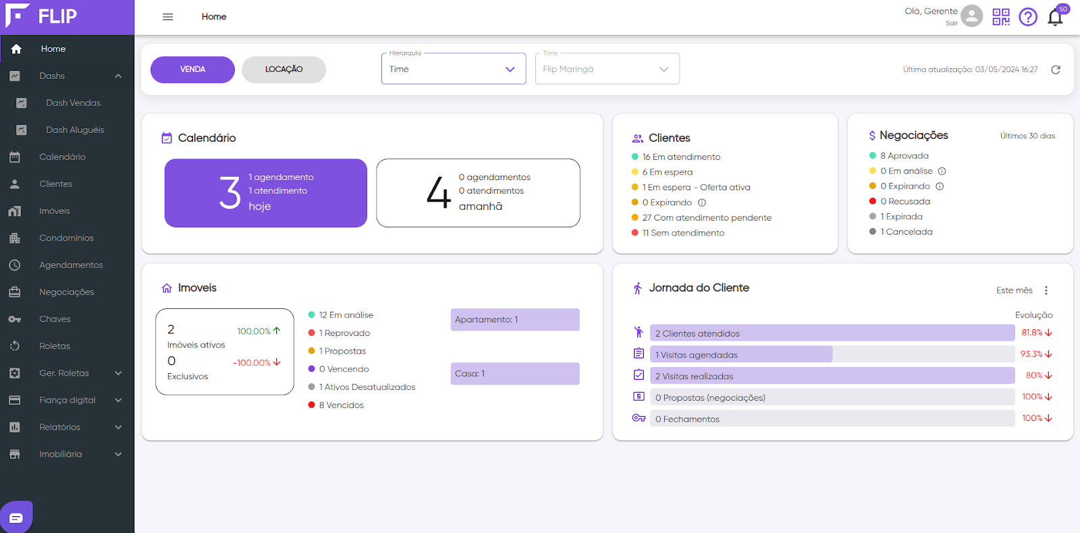Click the Roletas sidebar icon
The height and width of the screenshot is (533, 1080).
(15, 346)
